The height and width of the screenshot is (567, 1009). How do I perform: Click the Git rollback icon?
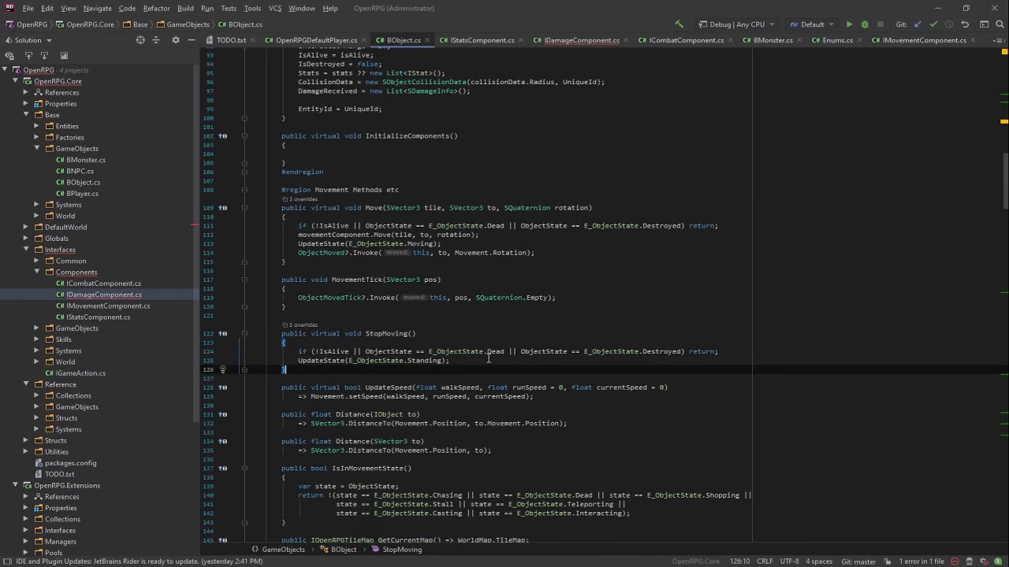pyautogui.click(x=965, y=24)
